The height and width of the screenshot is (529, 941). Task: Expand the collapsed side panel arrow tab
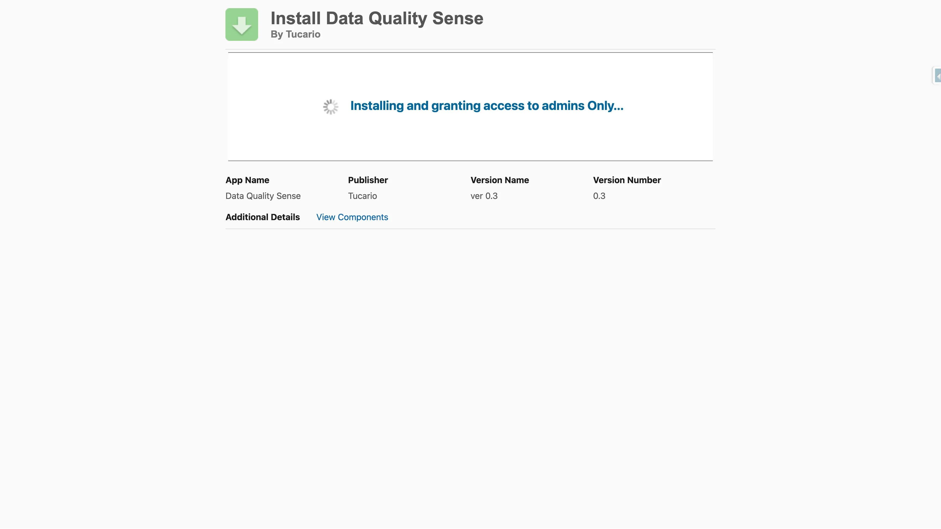click(x=937, y=76)
